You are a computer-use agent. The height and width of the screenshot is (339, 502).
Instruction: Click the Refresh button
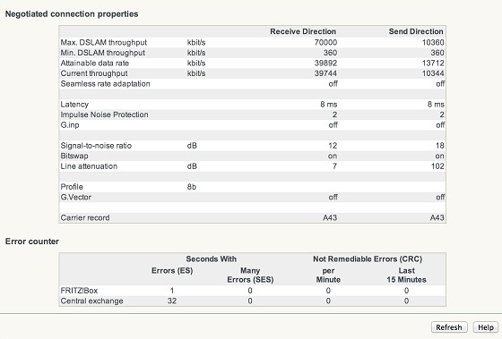click(449, 326)
